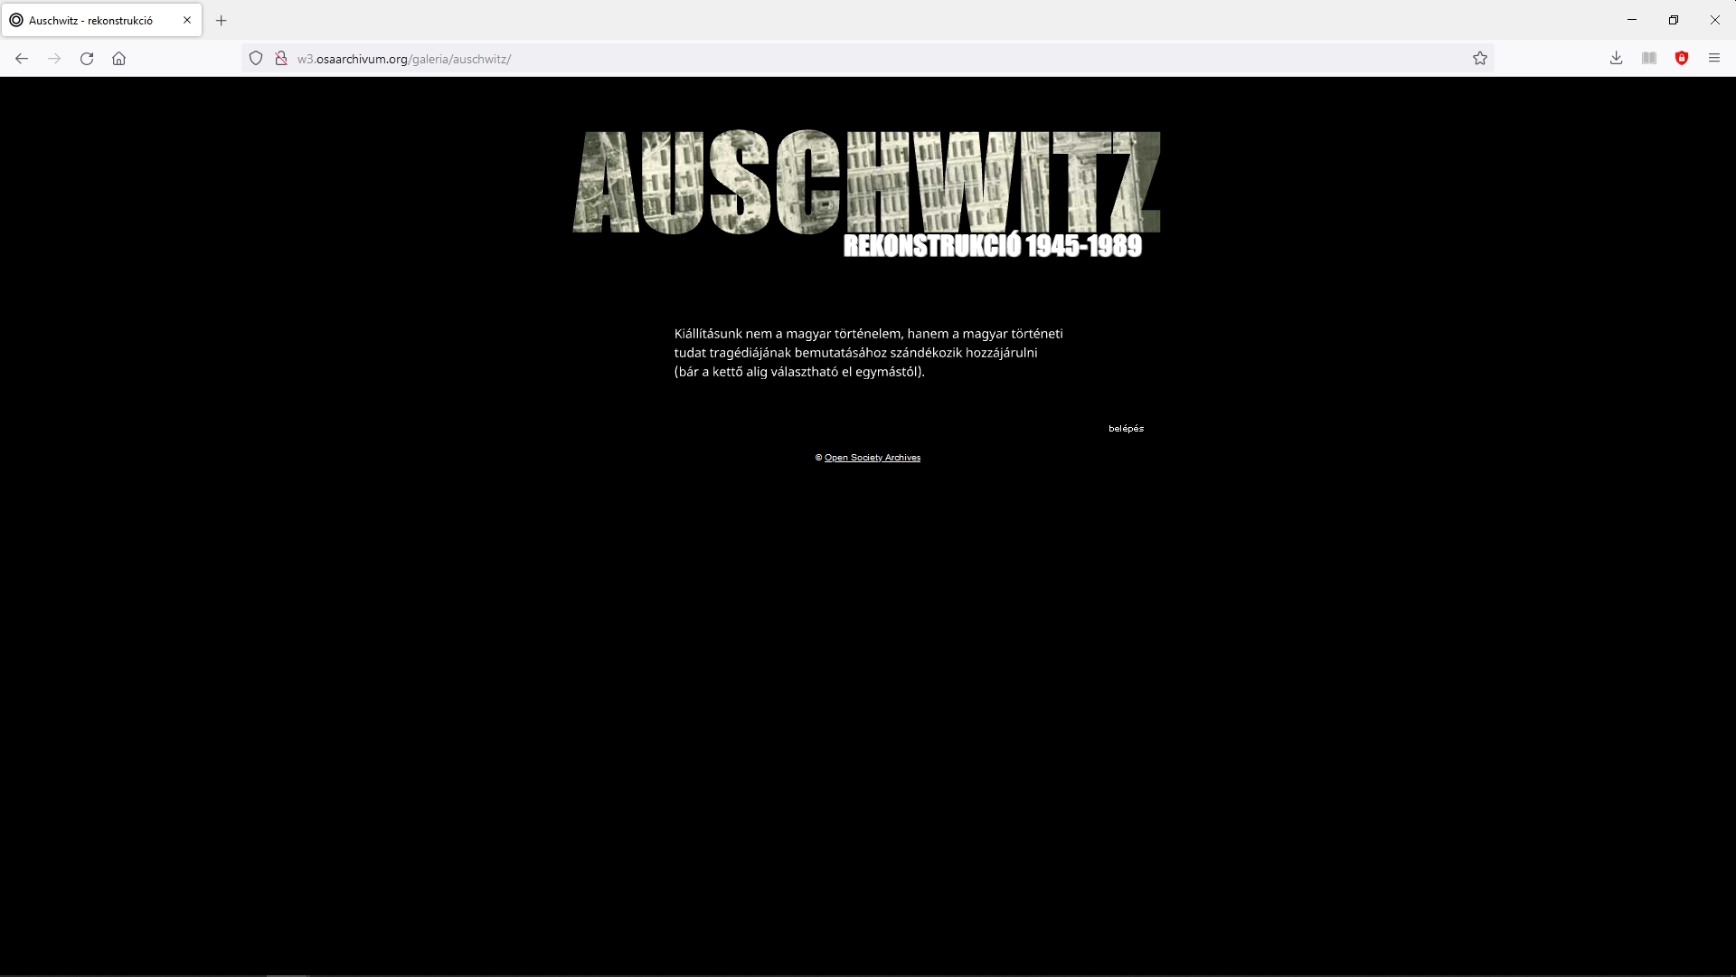Reload the current page
This screenshot has width=1736, height=977.
click(87, 59)
